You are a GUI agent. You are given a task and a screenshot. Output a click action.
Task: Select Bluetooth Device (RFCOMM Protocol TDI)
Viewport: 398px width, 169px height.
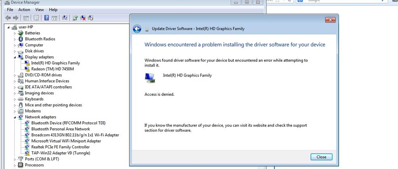click(68, 123)
